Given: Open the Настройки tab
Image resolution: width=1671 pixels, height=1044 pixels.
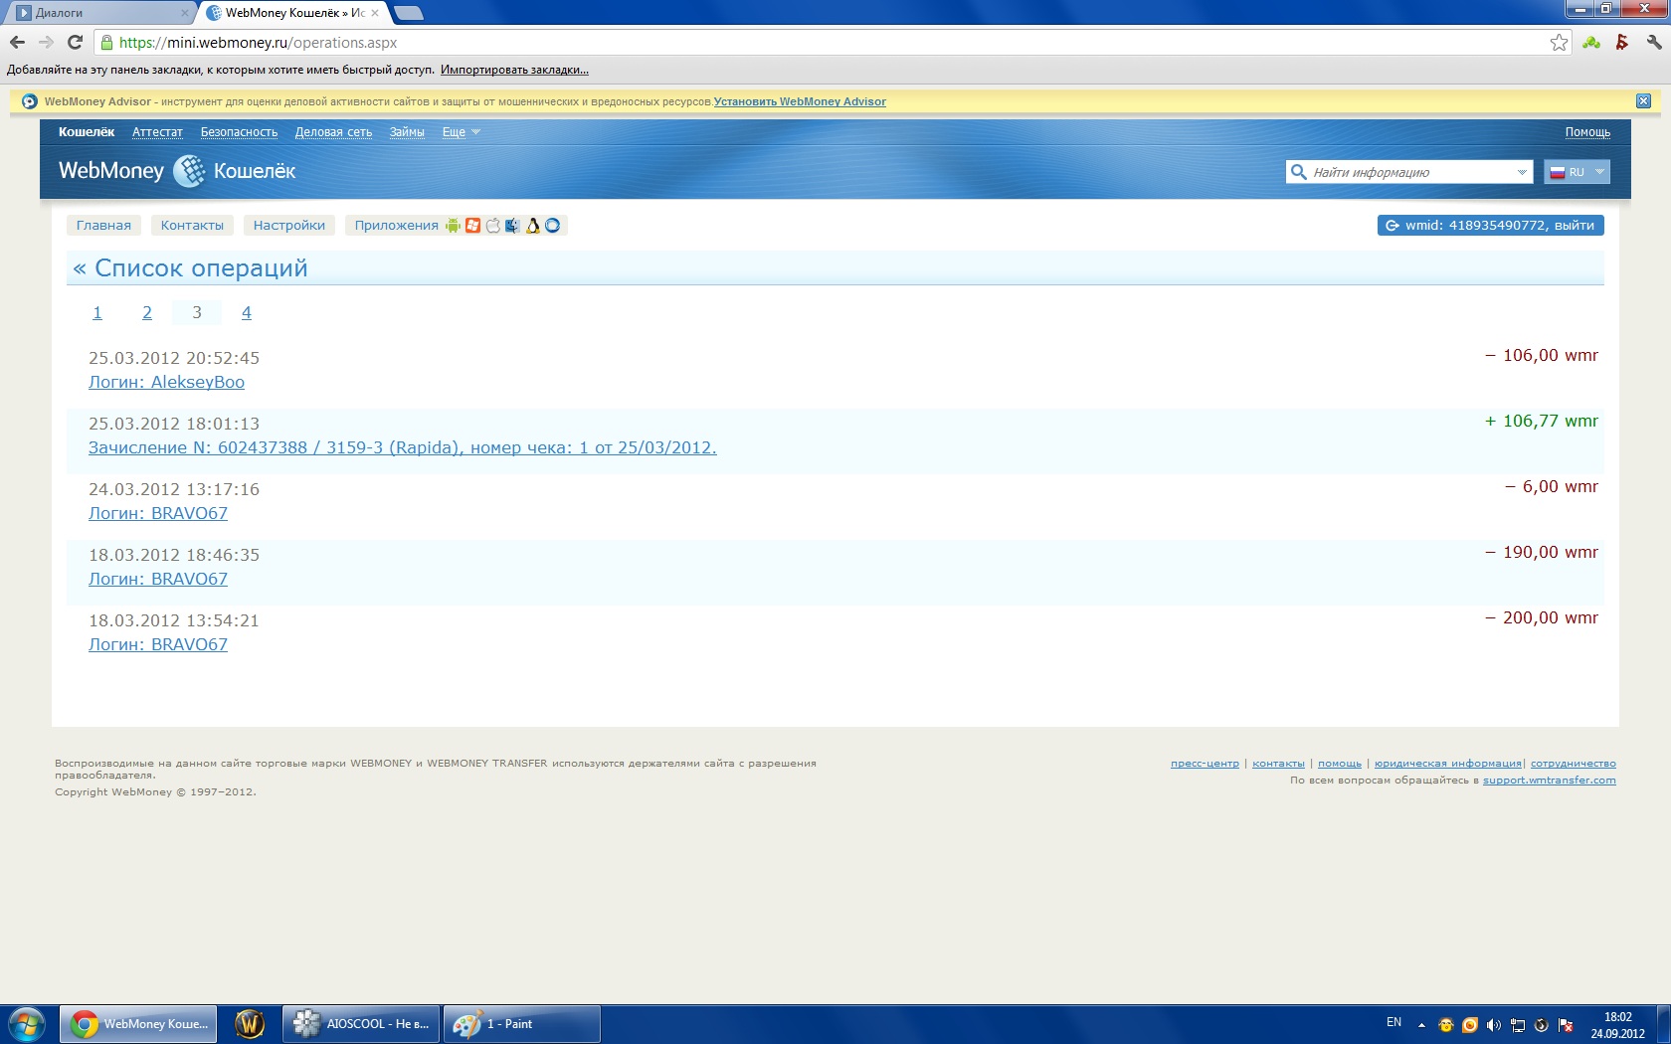Looking at the screenshot, I should pos(289,226).
